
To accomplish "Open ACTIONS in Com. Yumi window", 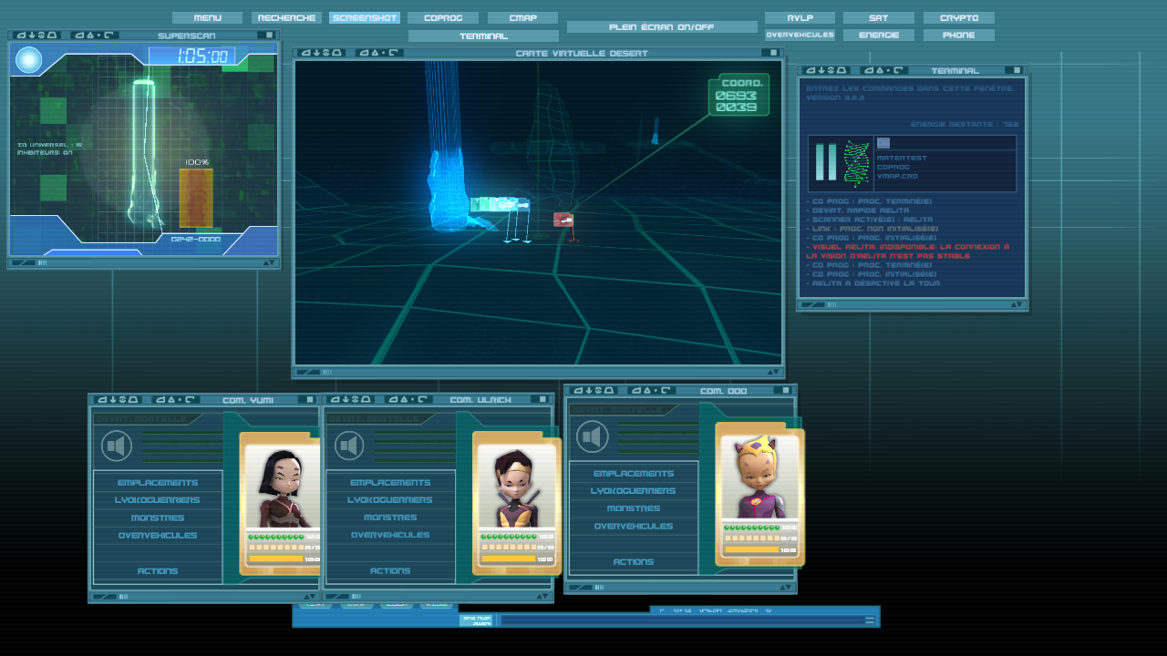I will (x=158, y=571).
